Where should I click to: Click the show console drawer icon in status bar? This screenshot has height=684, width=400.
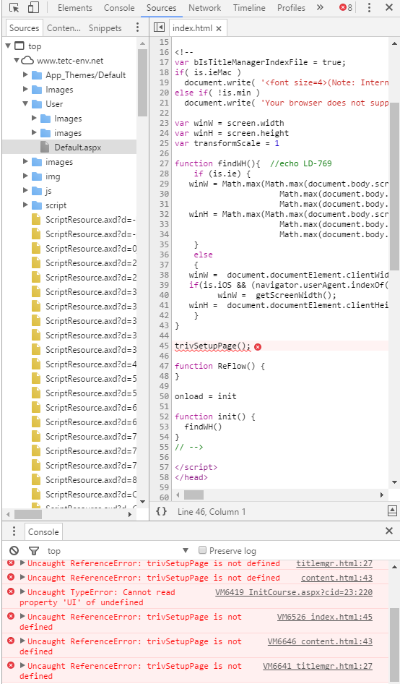tap(392, 510)
